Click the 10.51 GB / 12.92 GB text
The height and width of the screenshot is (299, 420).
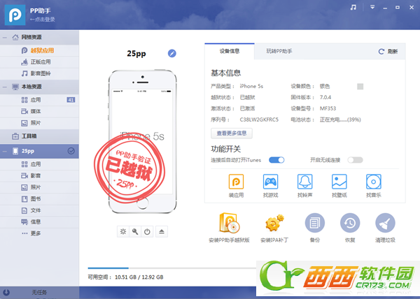coord(139,277)
